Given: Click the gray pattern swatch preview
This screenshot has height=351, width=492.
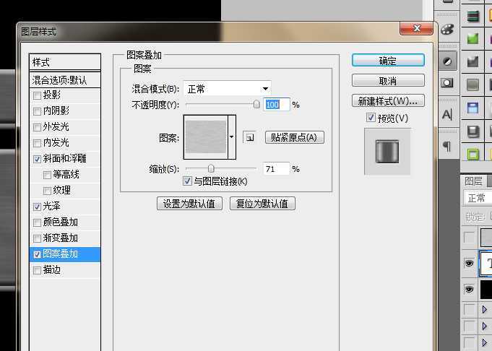Looking at the screenshot, I should [x=206, y=136].
